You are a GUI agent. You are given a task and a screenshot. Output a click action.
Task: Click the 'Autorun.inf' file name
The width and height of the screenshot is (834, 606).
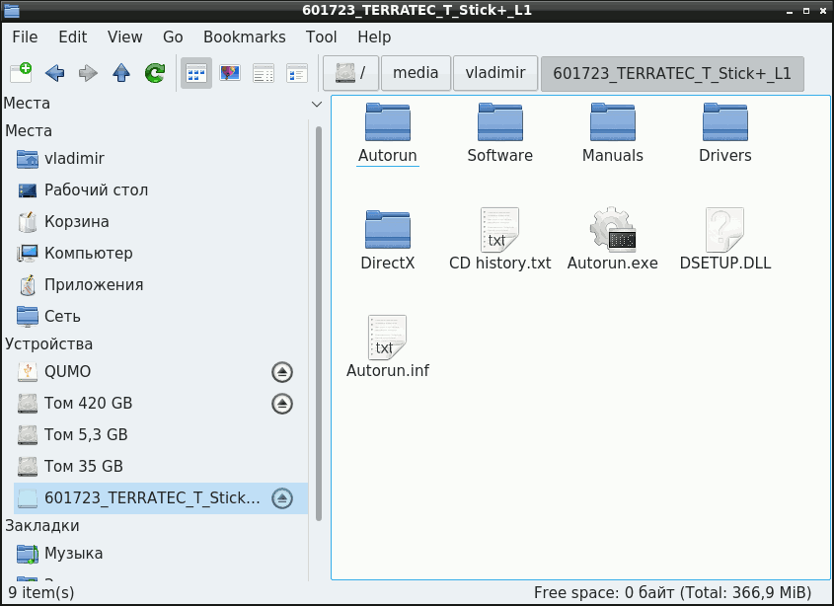point(388,370)
